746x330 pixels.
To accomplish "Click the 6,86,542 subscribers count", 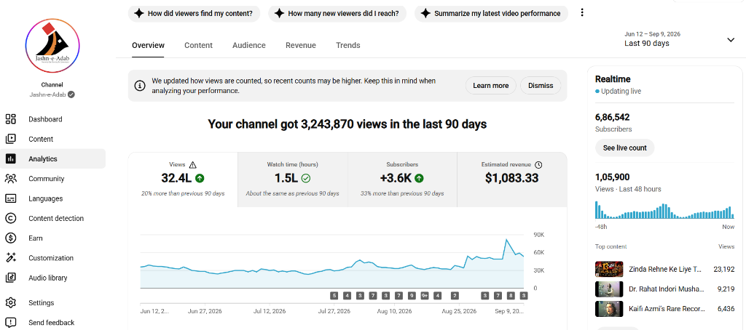I will (x=612, y=117).
